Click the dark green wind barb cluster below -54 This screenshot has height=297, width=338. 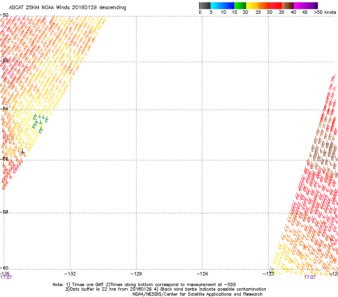point(40,123)
